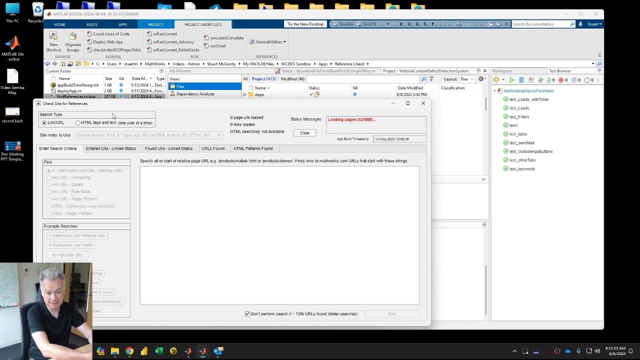This screenshot has width=640, height=360.
Task: Toggle the Don't perform search if >100k URLs checkbox
Action: pos(247,314)
